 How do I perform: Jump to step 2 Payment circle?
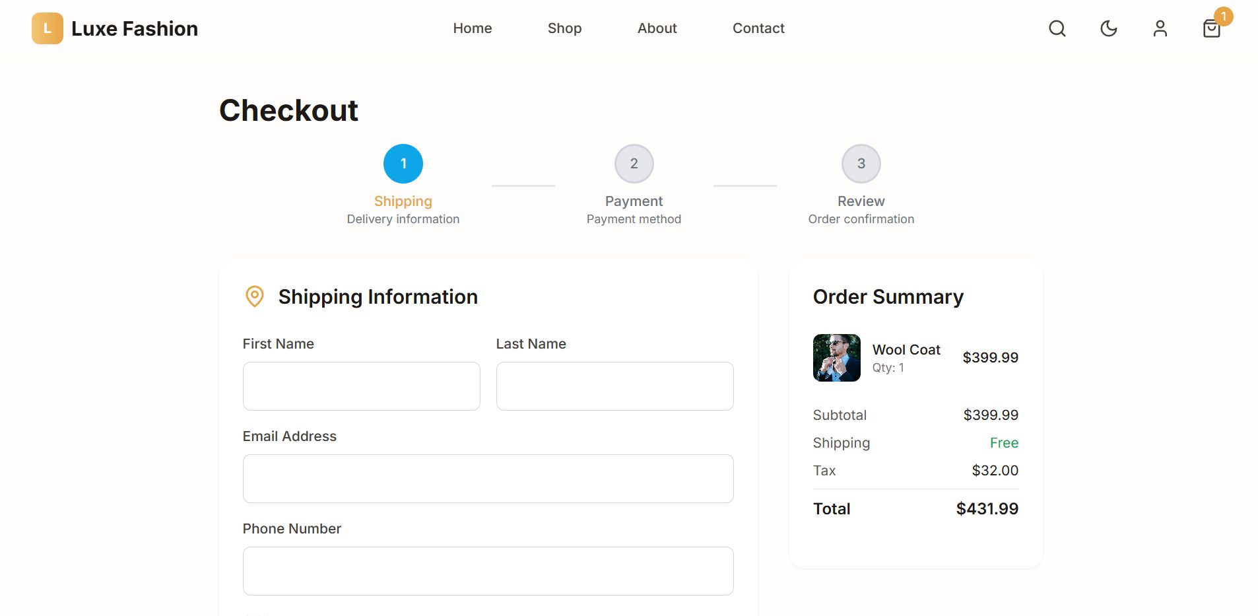[634, 164]
